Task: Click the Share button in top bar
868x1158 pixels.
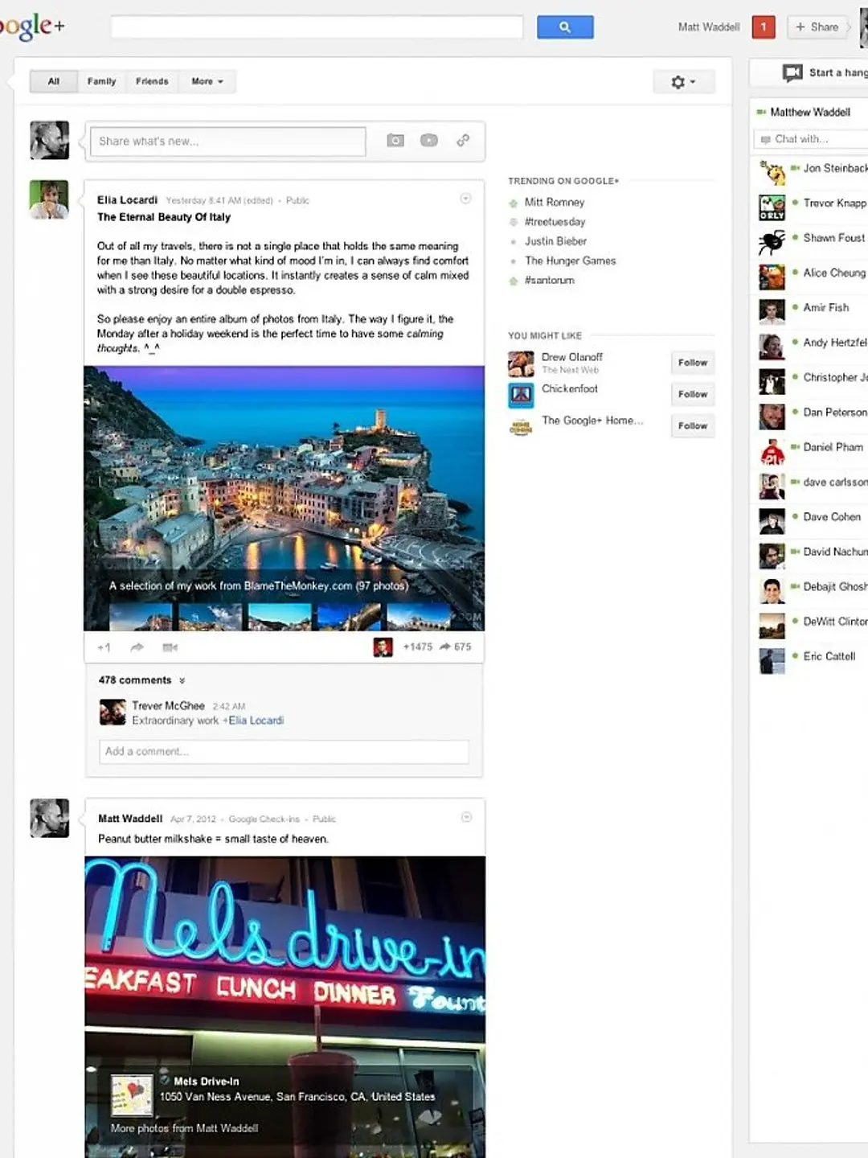Action: click(817, 27)
